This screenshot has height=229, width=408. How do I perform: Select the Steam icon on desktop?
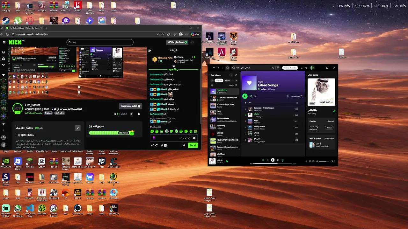(x=6, y=21)
